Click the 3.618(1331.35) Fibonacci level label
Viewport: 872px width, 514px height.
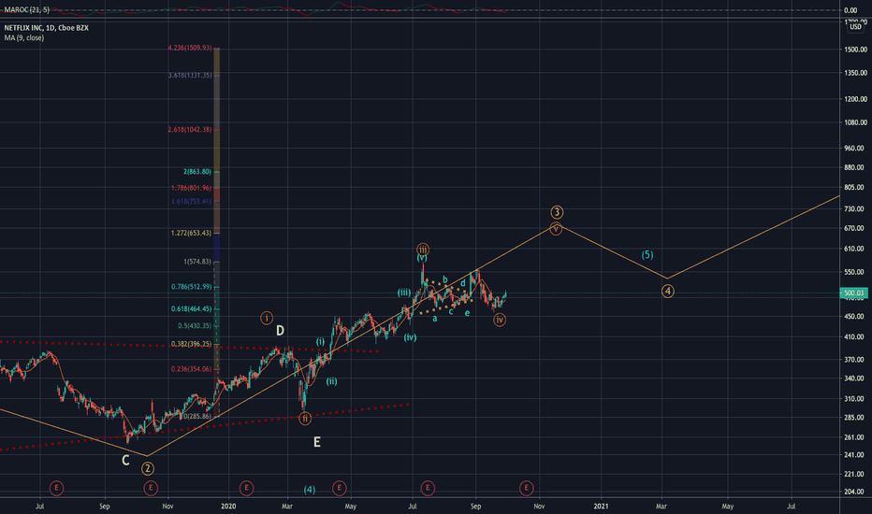coord(190,75)
